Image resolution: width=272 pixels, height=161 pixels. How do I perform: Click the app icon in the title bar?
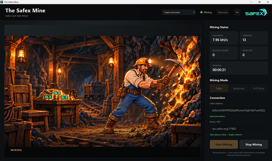pyautogui.click(x=2, y=2)
